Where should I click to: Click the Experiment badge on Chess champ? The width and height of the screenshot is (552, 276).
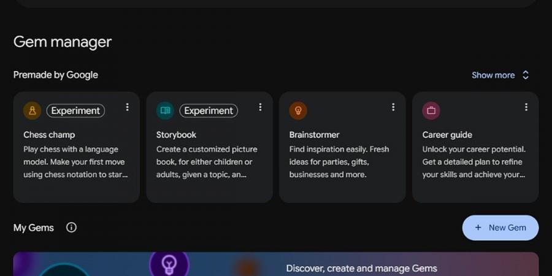[75, 110]
